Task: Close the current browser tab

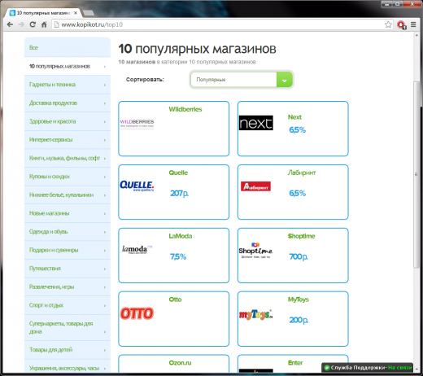Action: (x=76, y=13)
